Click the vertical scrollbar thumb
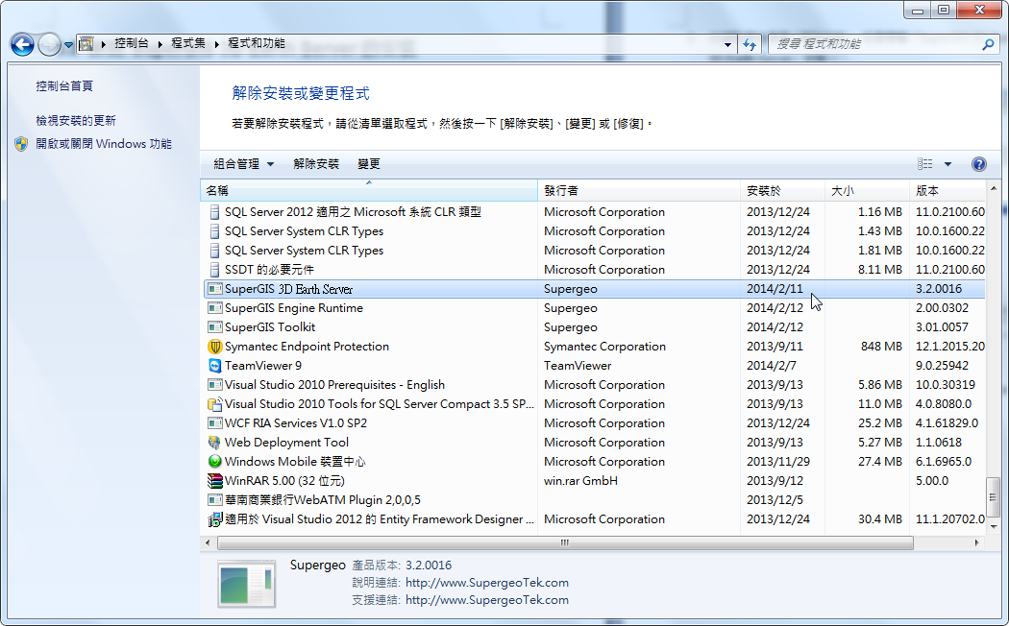This screenshot has width=1009, height=626. tap(994, 496)
